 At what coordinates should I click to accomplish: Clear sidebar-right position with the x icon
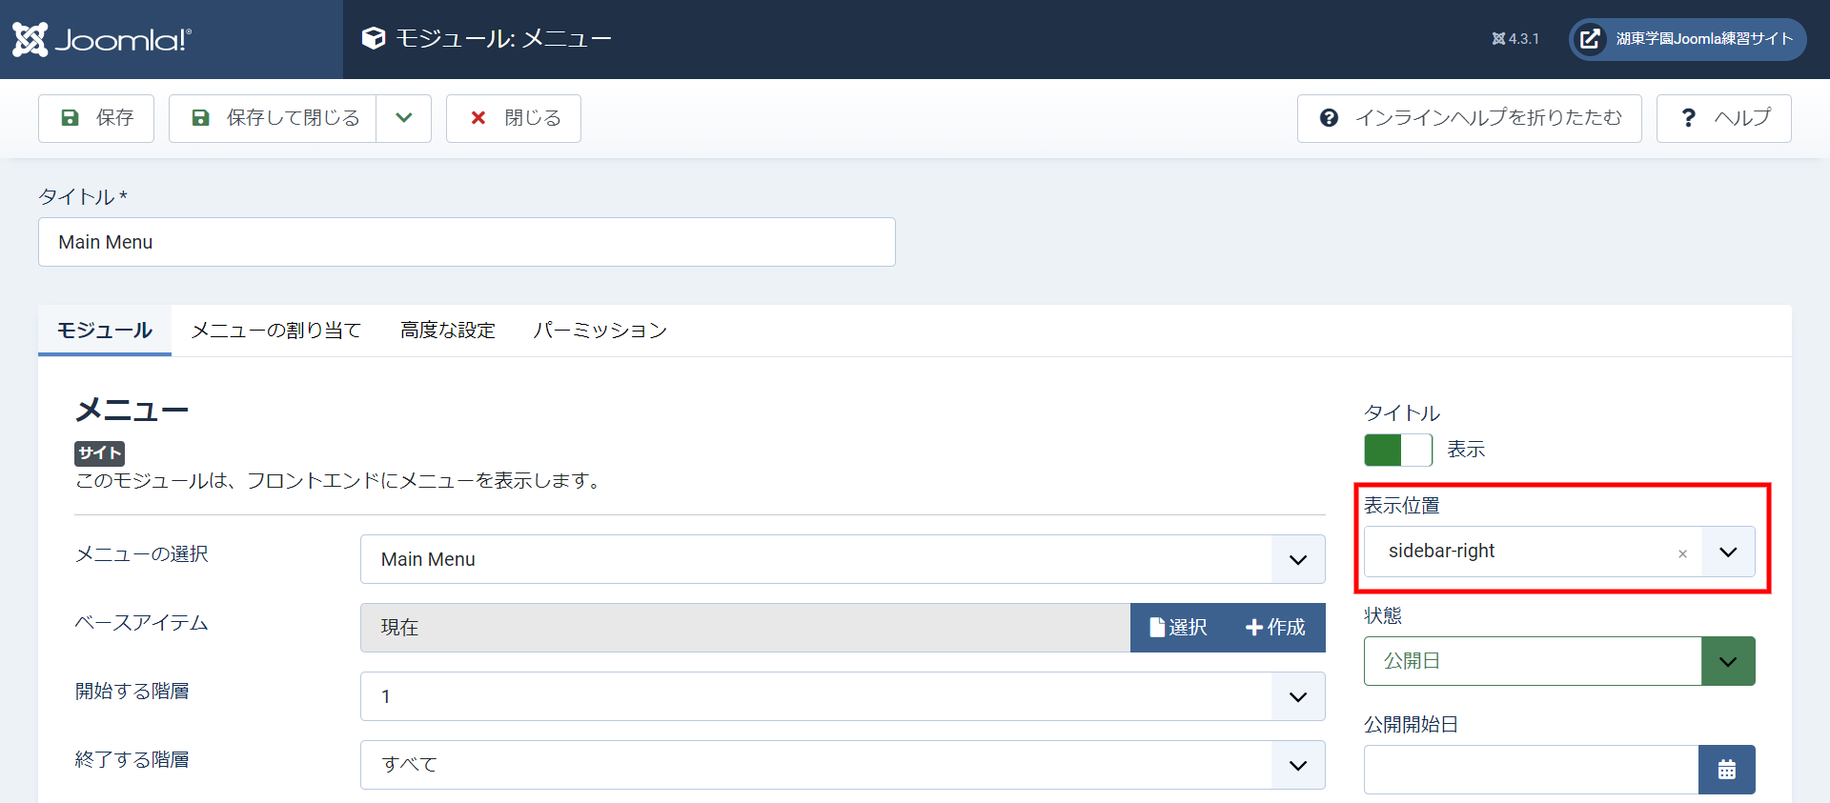pos(1682,553)
